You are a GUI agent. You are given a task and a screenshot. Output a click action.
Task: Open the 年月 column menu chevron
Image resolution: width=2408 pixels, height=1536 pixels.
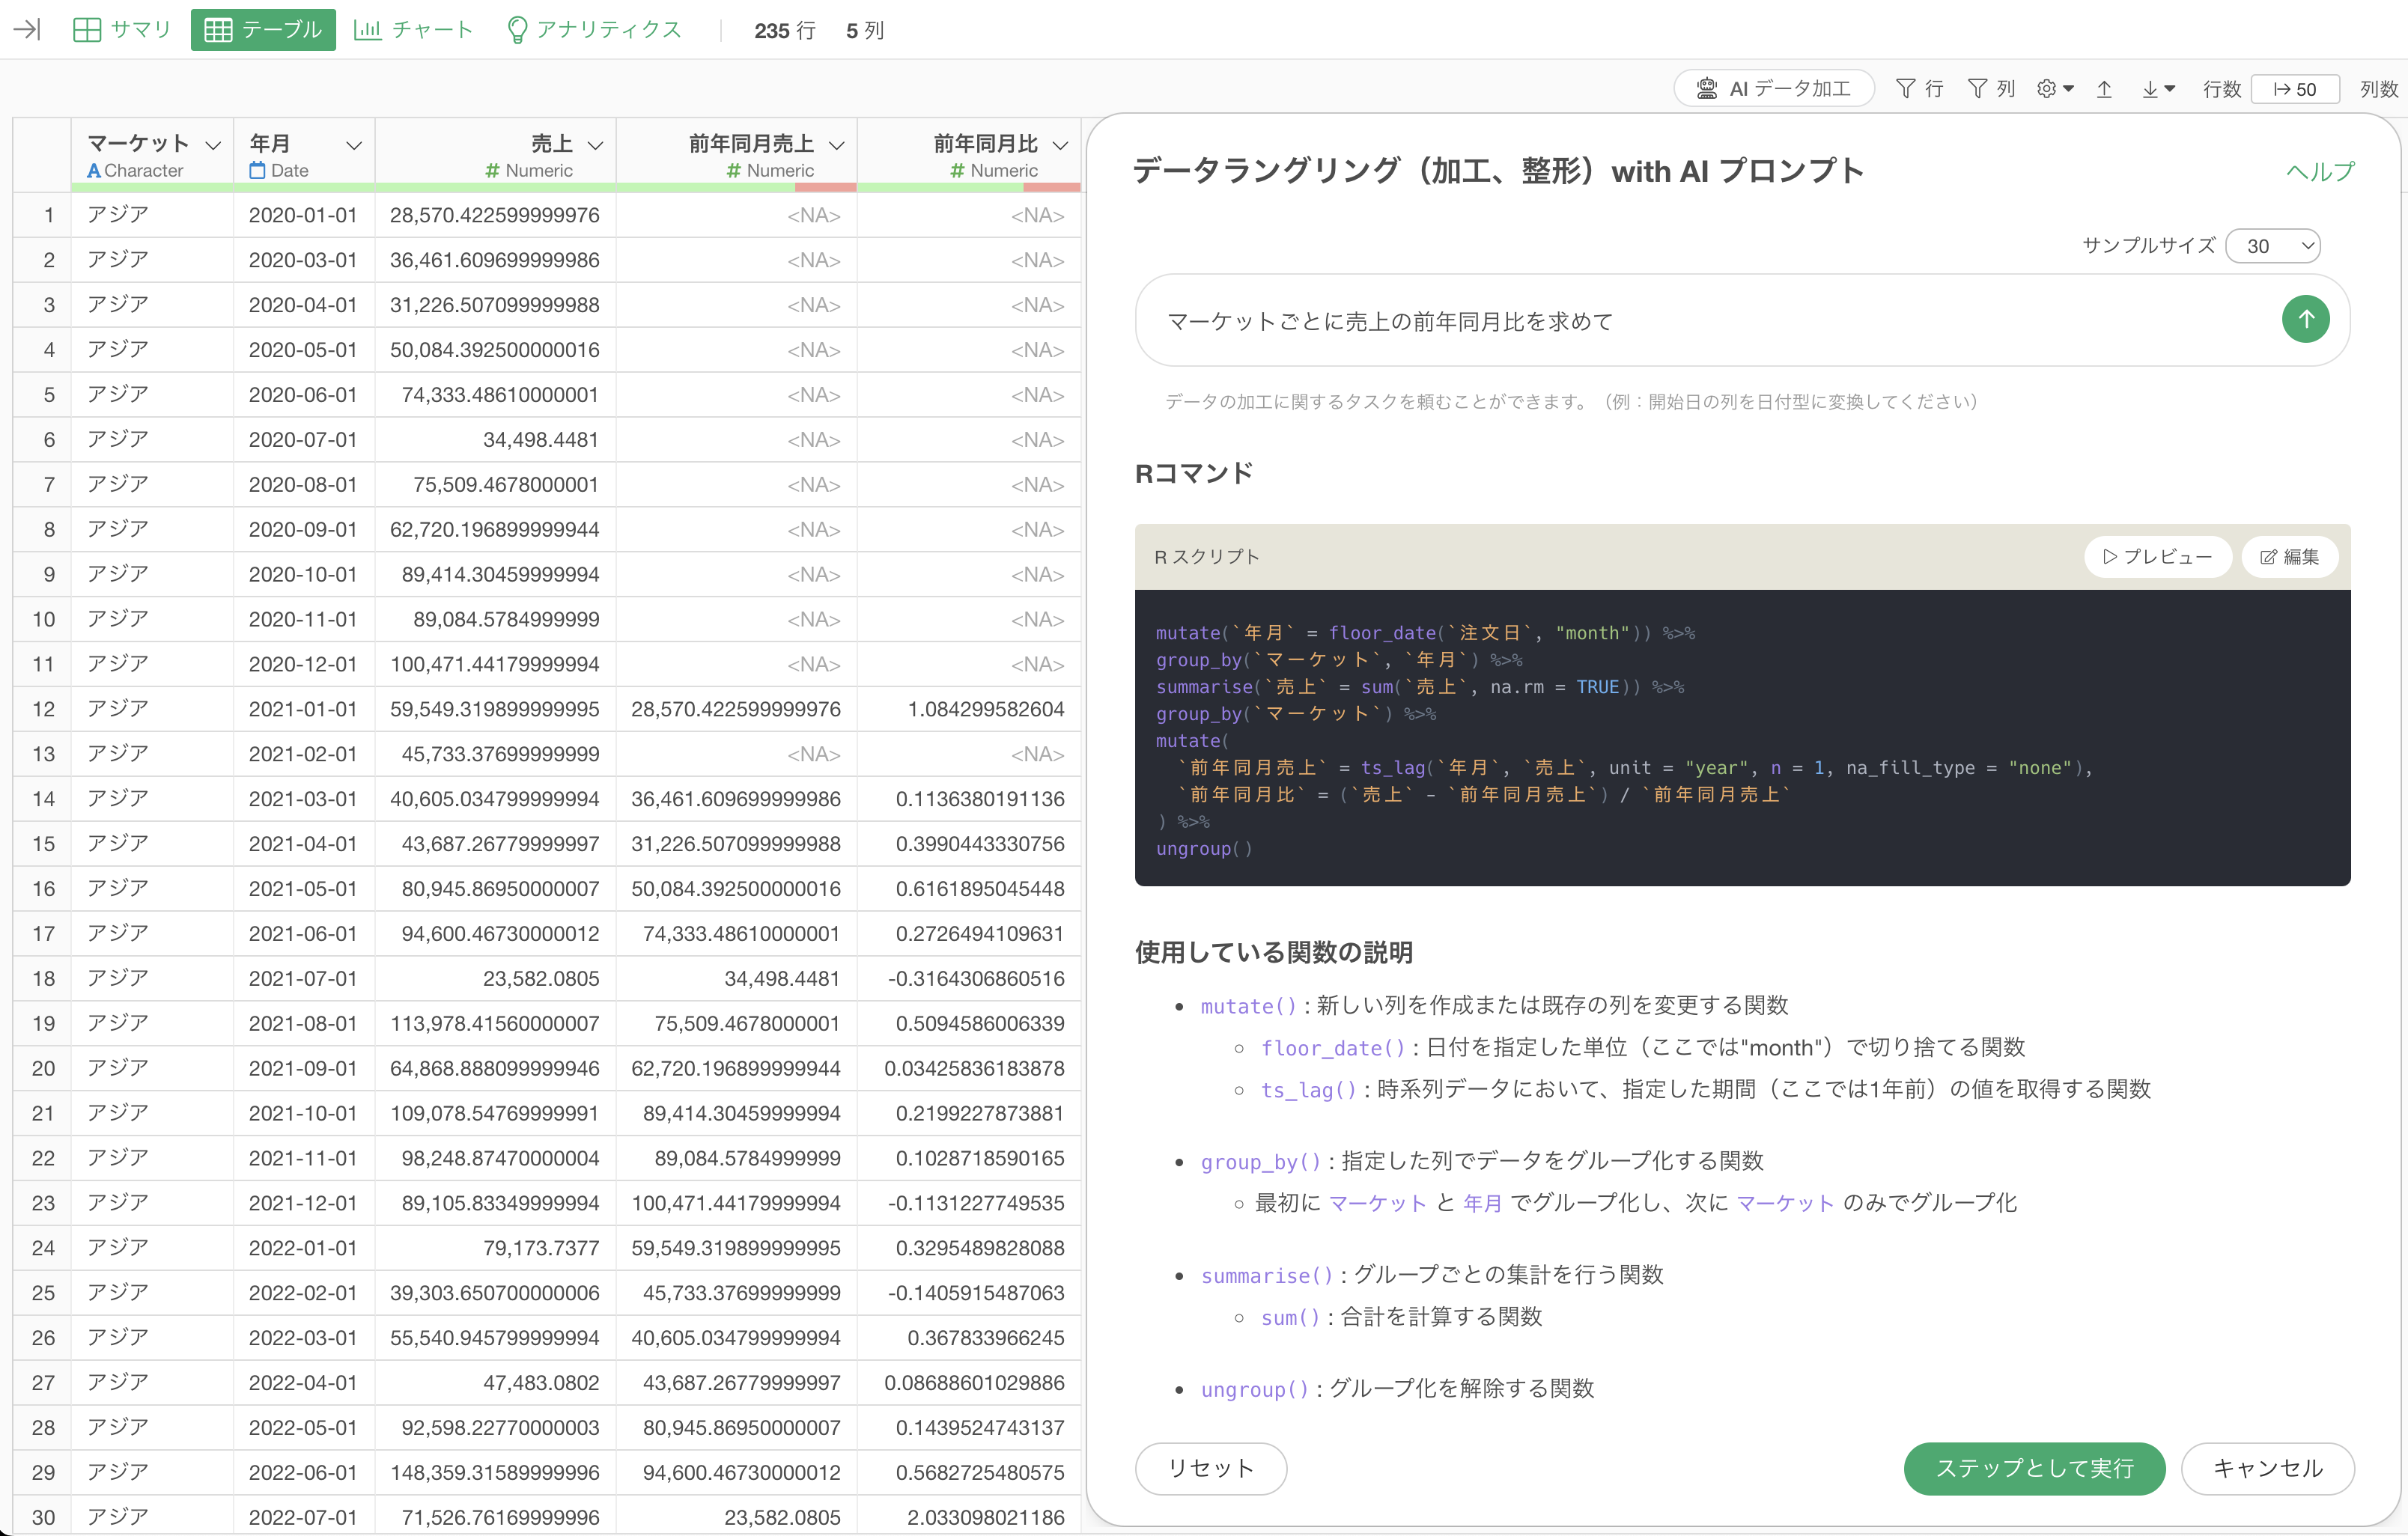[354, 145]
